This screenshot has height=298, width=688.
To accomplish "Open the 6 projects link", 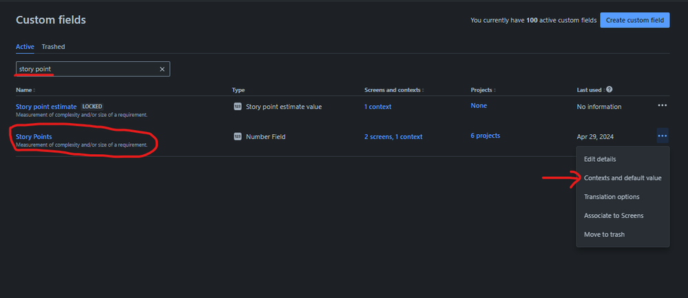I will click(x=486, y=136).
